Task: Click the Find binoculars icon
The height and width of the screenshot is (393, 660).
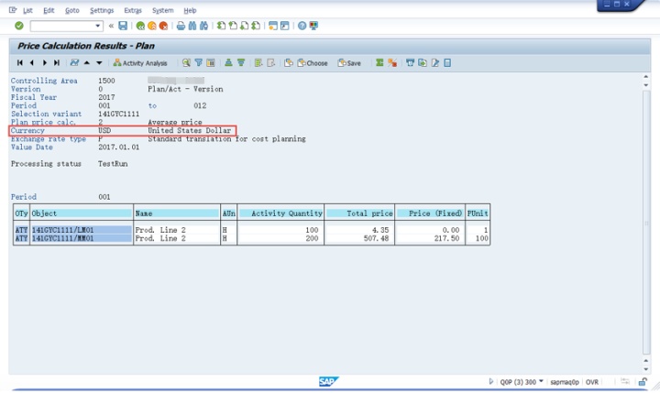Action: 192,26
